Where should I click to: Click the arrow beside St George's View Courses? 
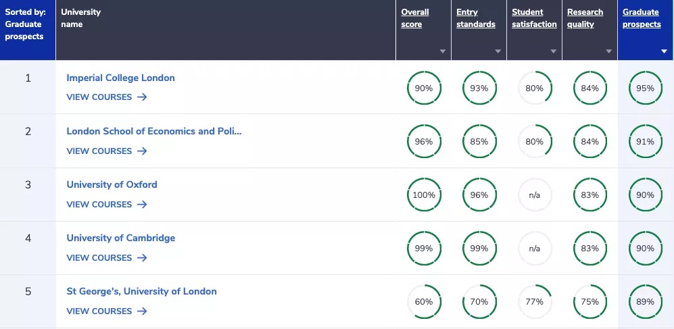pos(142,311)
